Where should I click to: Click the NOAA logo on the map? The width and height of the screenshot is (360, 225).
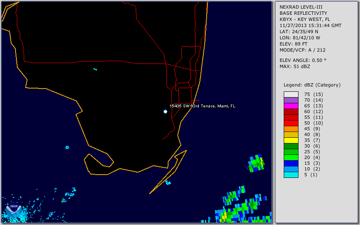click(x=14, y=210)
